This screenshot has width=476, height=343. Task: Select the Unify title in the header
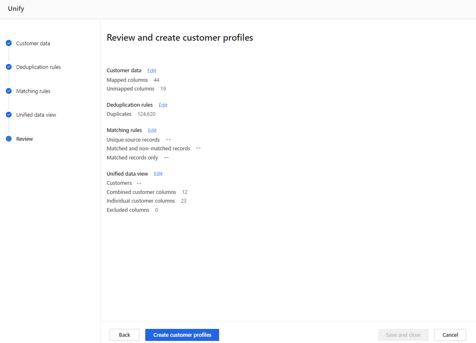click(16, 8)
